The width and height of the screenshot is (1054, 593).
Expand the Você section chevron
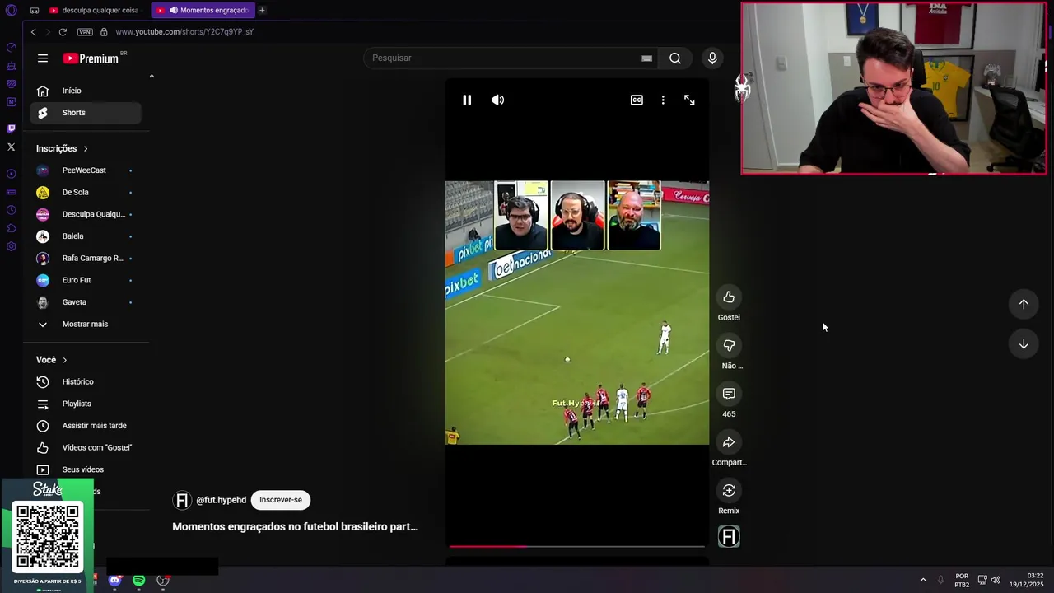point(64,360)
